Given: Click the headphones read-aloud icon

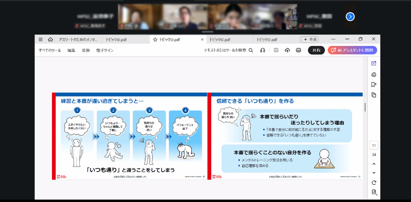Looking at the screenshot, I should [263, 50].
